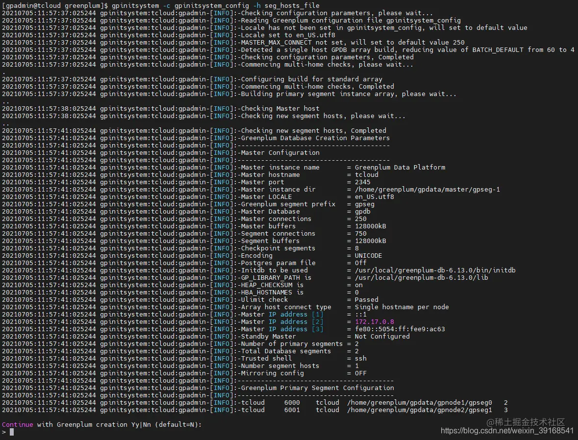Click the input cursor after the > prompt
The image size is (578, 440).
click(12, 432)
